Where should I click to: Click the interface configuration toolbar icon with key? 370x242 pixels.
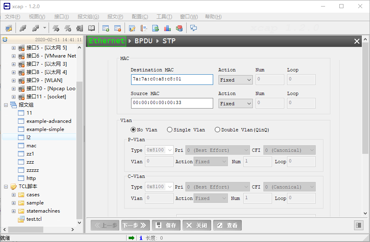pyautogui.click(x=9, y=28)
